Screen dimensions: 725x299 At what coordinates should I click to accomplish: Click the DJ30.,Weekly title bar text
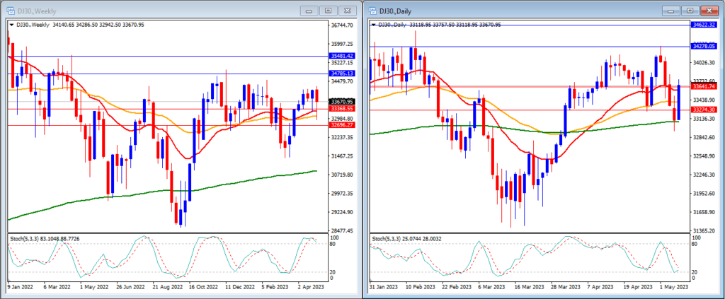(x=35, y=11)
